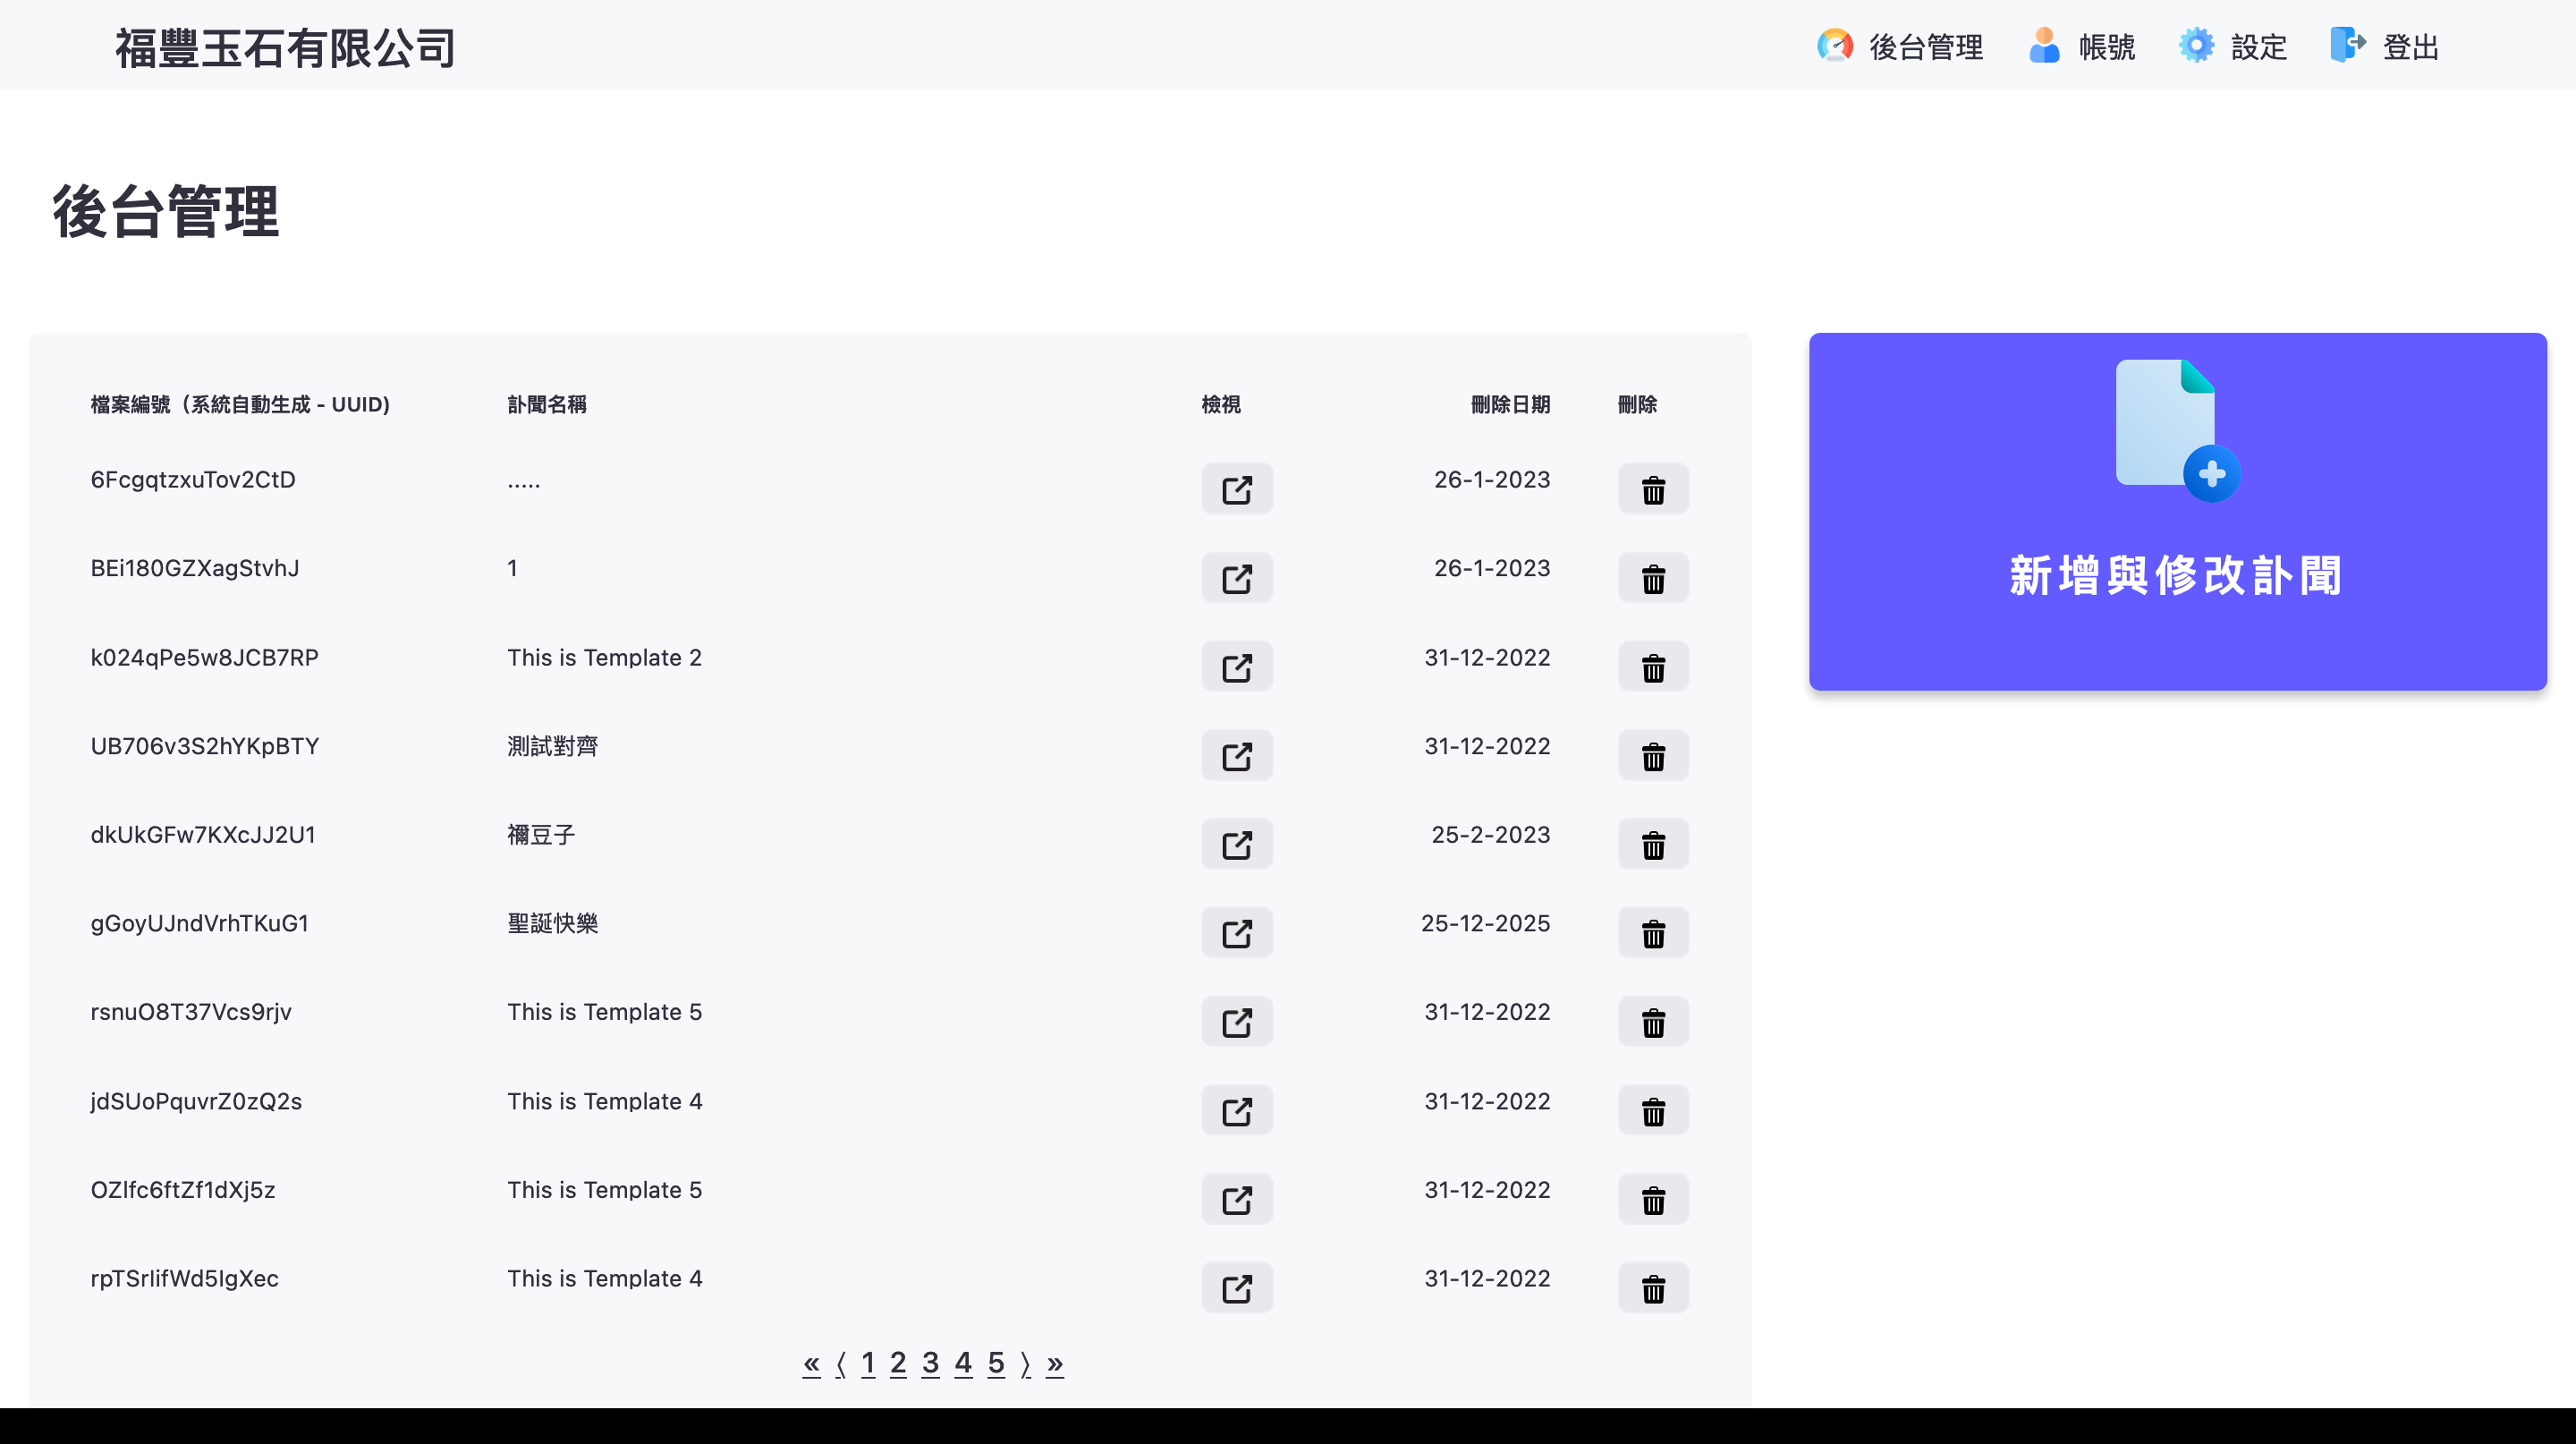The image size is (2576, 1444).
Task: Click the trash icon for BEi180GZXagStvhJ
Action: [x=1653, y=578]
